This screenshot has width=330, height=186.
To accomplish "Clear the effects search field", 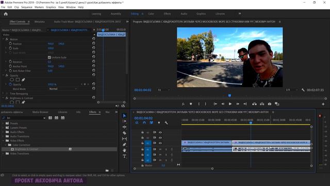I will point(44,118).
